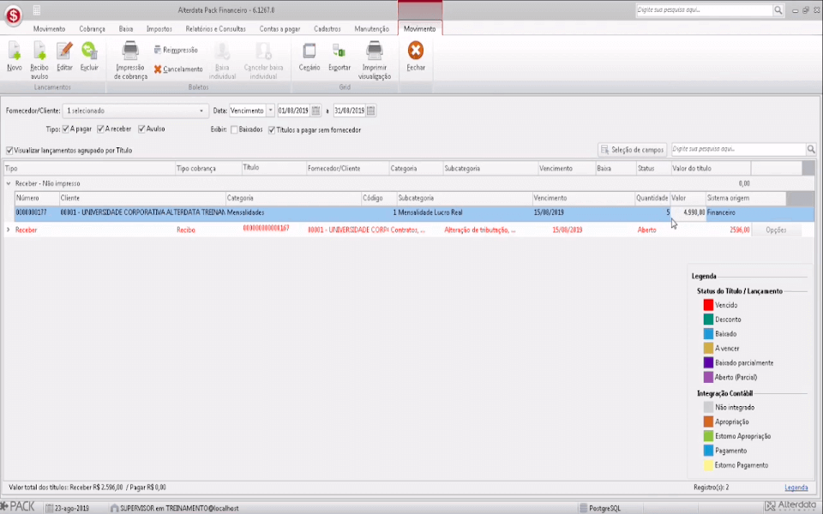This screenshot has height=514, width=823.
Task: Click the Cancelar baixa individual icon
Action: click(263, 51)
